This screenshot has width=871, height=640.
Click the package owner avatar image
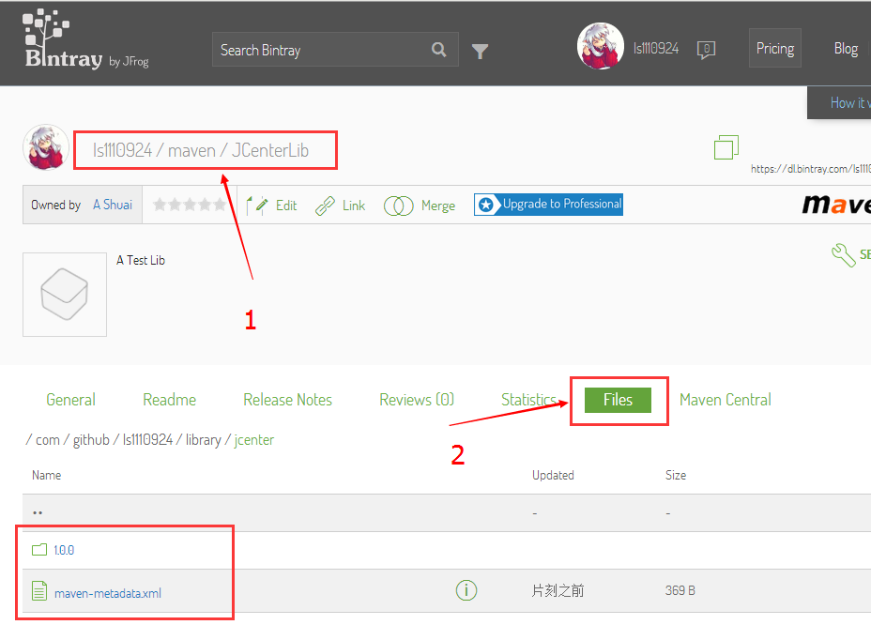[46, 147]
